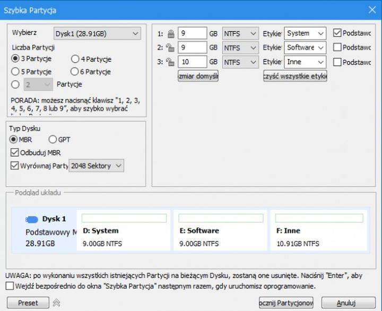
Task: Uncheck the Odbuduj MBR checkbox
Action: [x=14, y=153]
